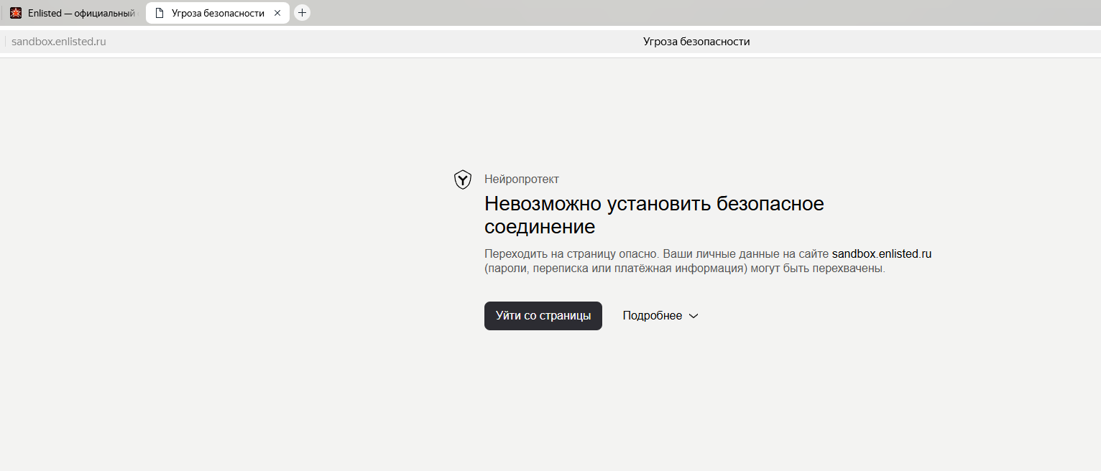
Task: Click the Переходить на страницу опасно sentence
Action: coord(571,253)
